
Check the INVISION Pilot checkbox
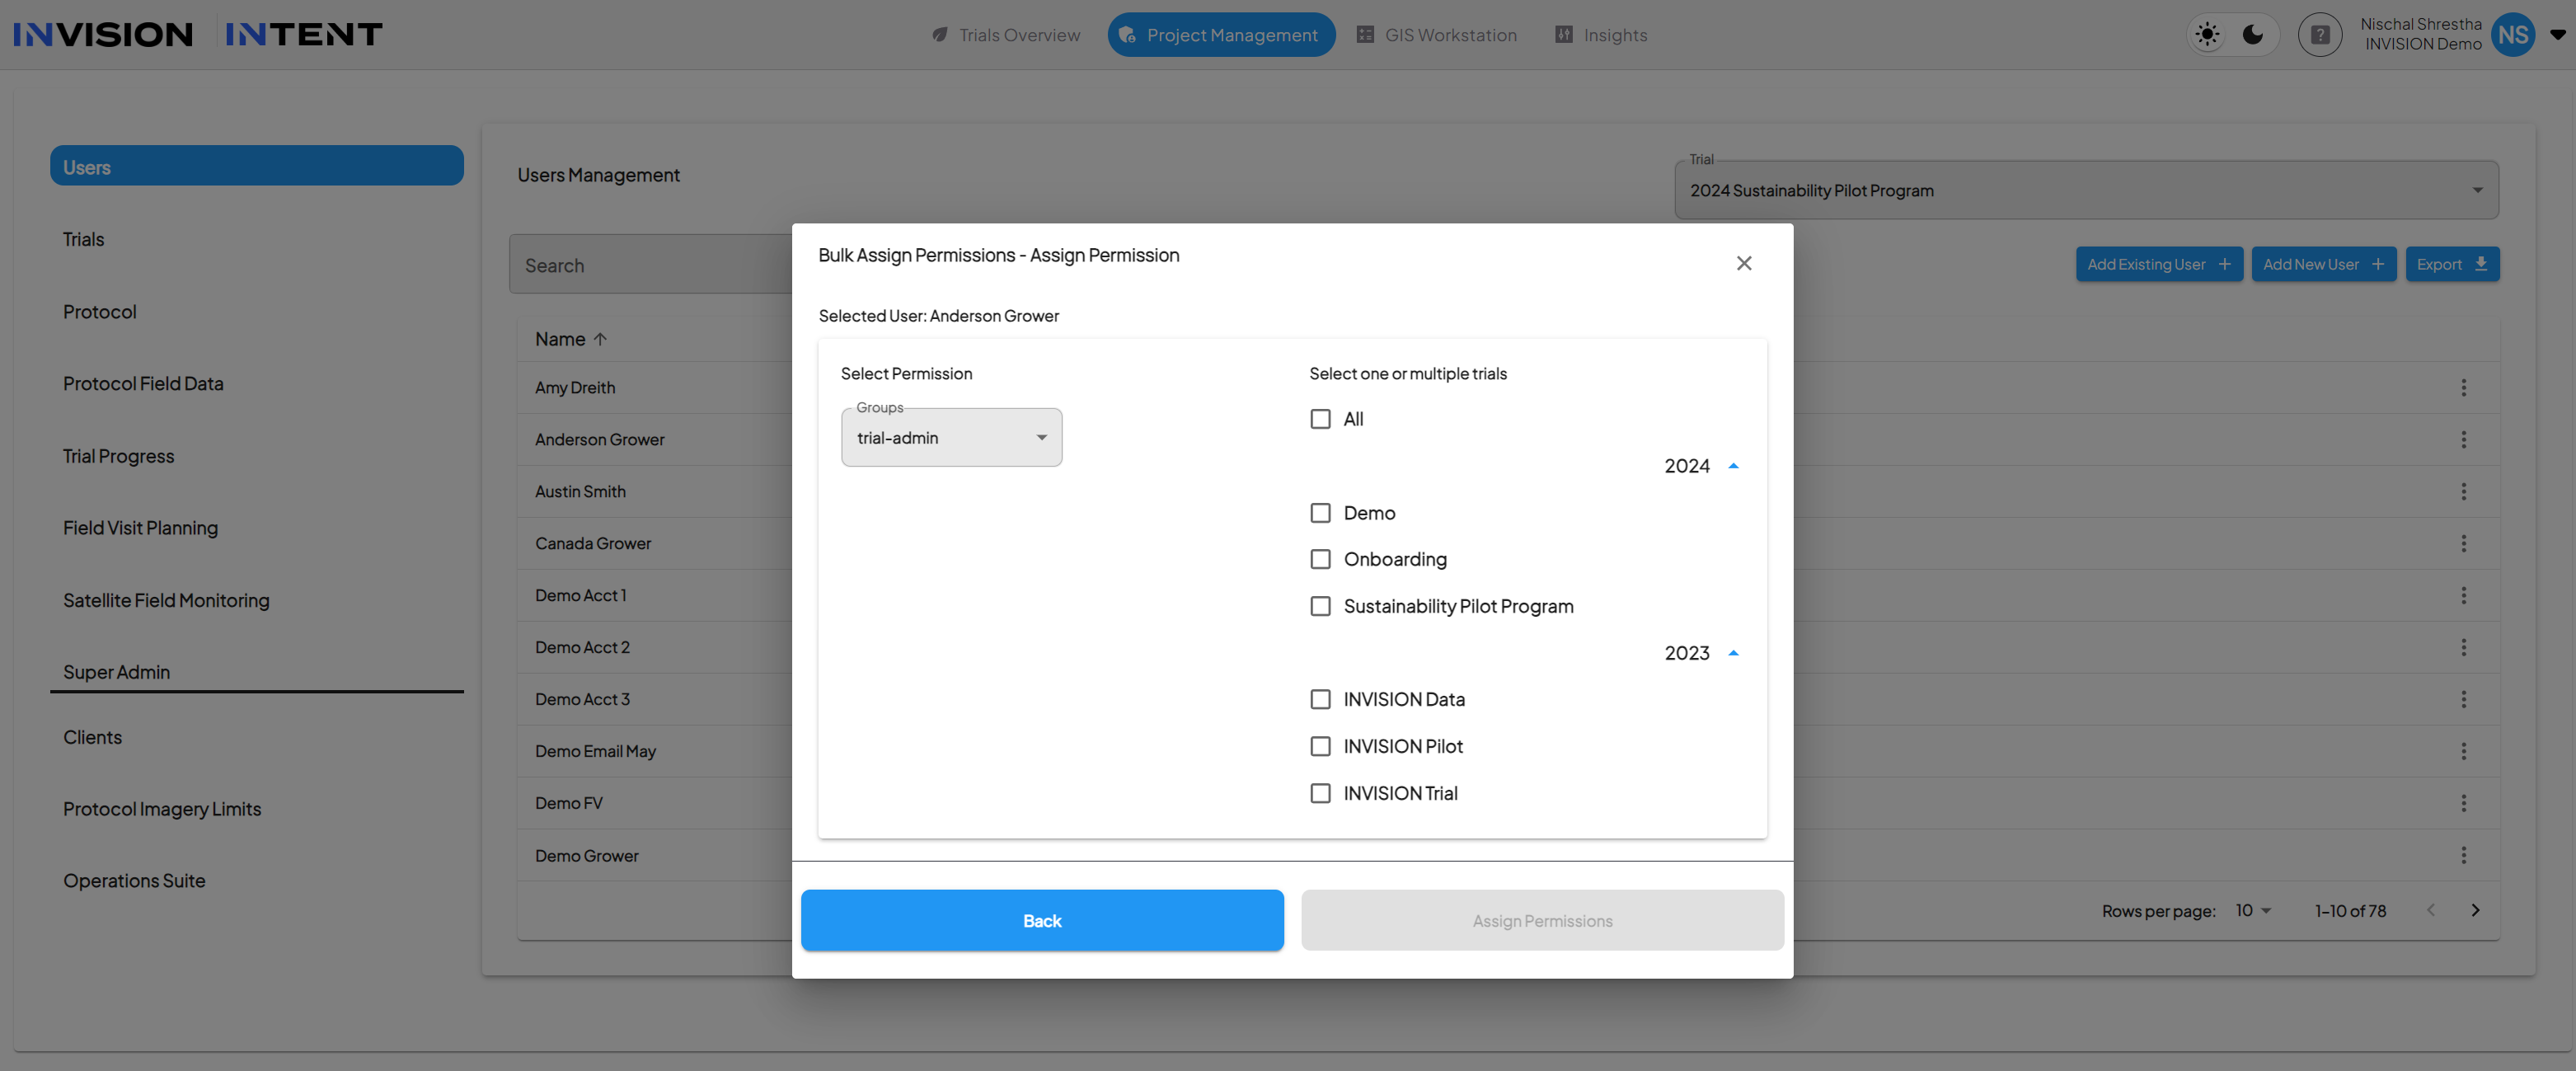(1320, 746)
